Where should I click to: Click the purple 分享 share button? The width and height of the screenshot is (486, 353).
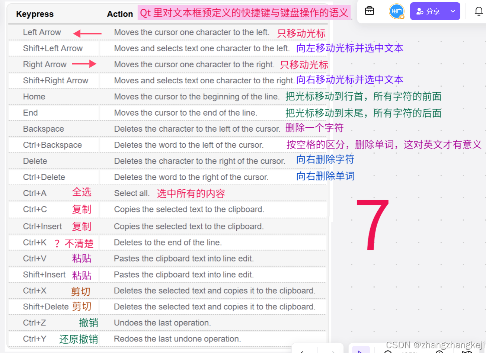click(x=428, y=11)
